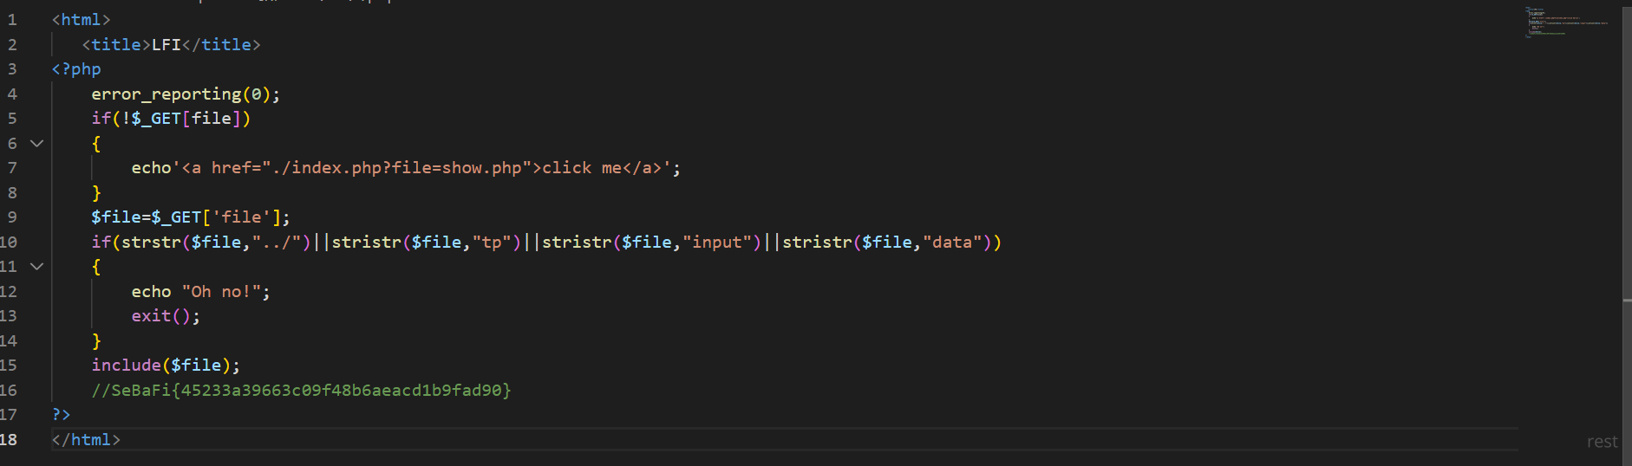
Task: Click line number 9 in gutter
Action: pyautogui.click(x=12, y=217)
